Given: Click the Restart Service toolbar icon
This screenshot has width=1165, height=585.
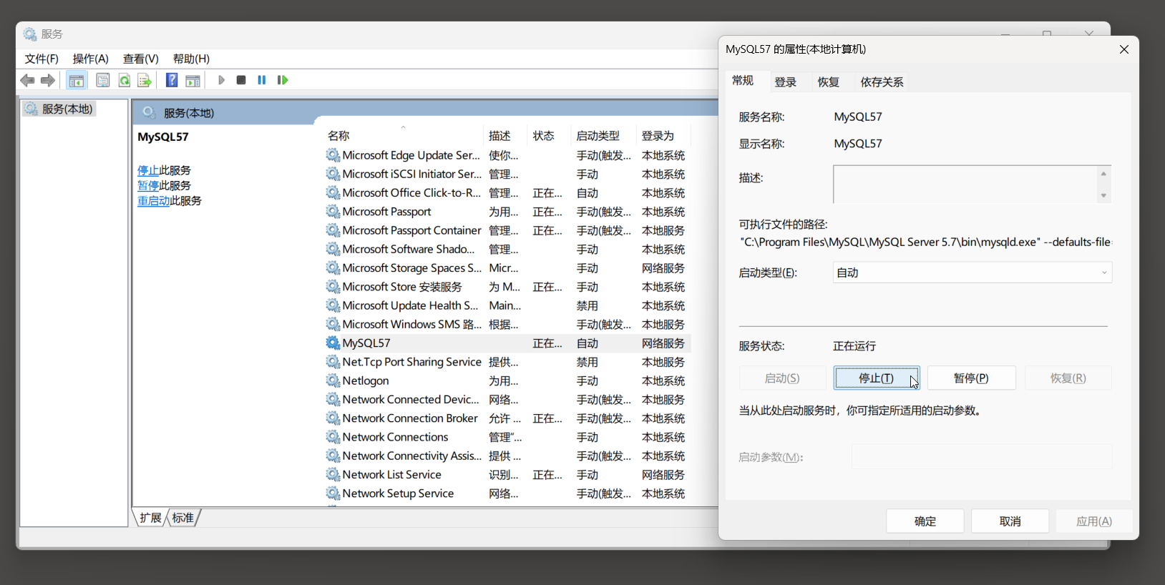Looking at the screenshot, I should (283, 80).
